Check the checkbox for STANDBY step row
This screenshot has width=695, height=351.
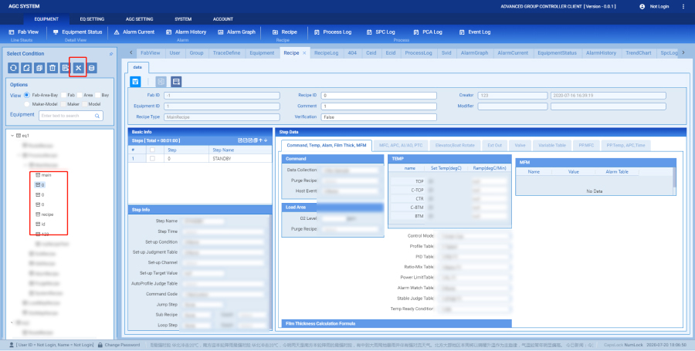point(151,157)
